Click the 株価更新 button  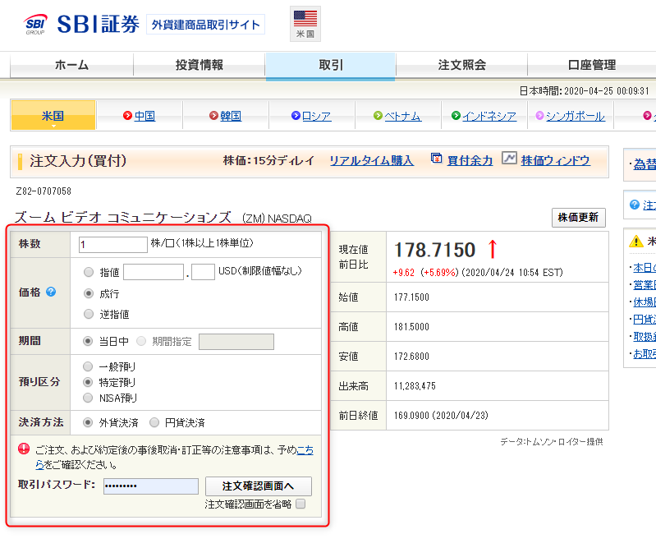click(x=579, y=217)
